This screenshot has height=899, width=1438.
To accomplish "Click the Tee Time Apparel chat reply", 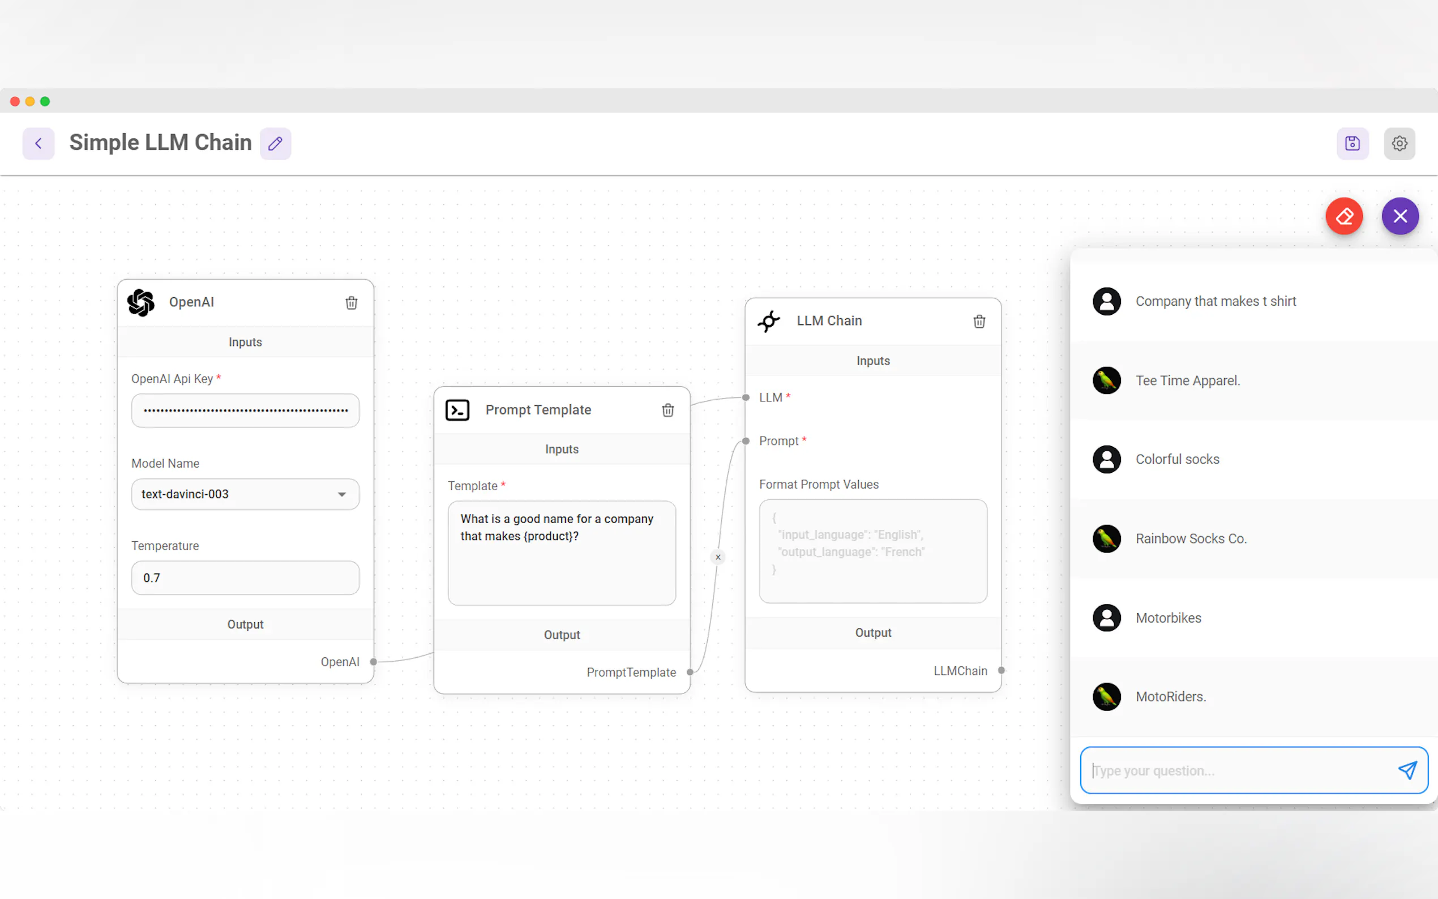I will [1187, 380].
